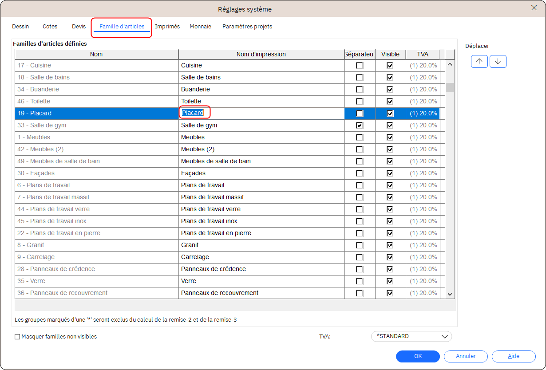Screen dimensions: 546x370
Task: Click the Annuler button
Action: 466,356
